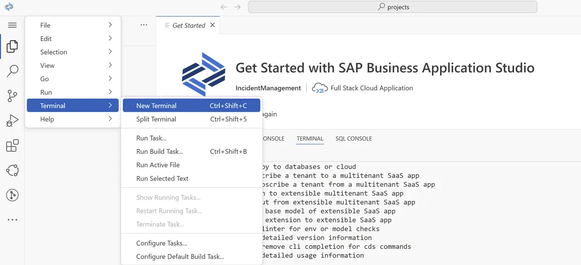Close the Get Started tab
This screenshot has height=265, width=581.
pos(213,25)
